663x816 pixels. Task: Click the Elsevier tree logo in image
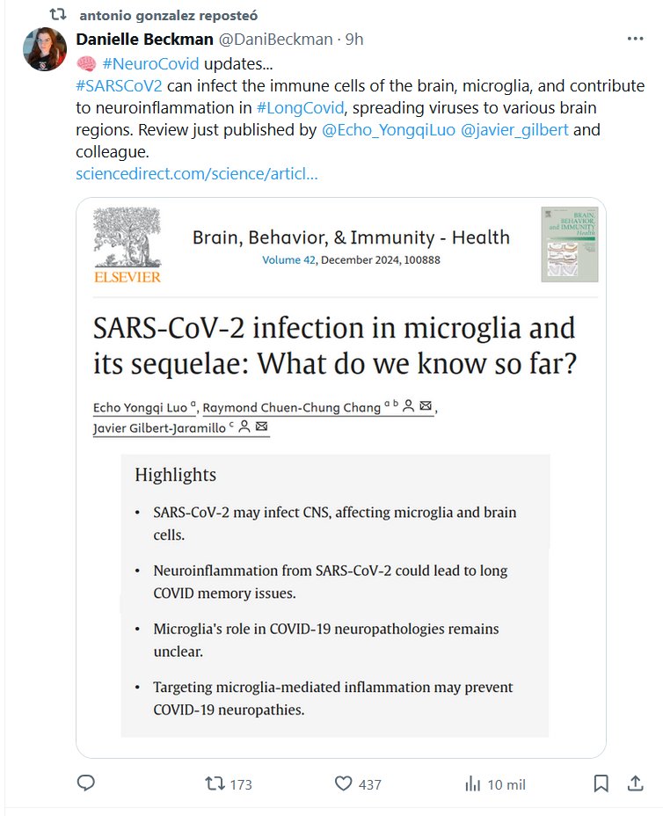(127, 244)
